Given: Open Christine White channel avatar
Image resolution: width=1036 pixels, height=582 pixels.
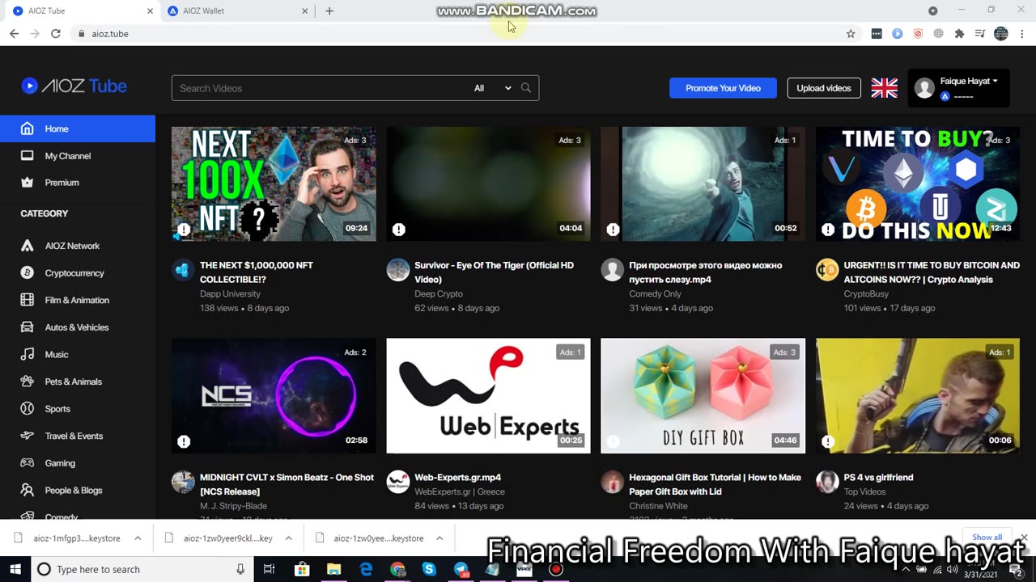Looking at the screenshot, I should point(613,482).
